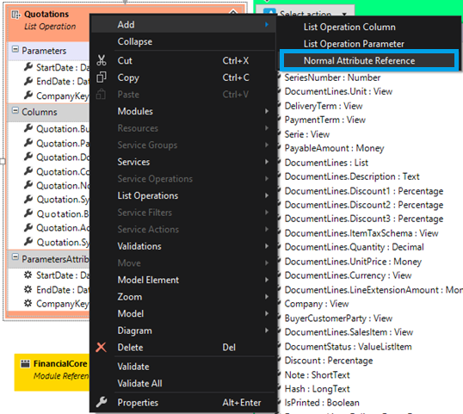The height and width of the screenshot is (414, 463).
Task: Choose Collapse from context menu
Action: (183, 41)
